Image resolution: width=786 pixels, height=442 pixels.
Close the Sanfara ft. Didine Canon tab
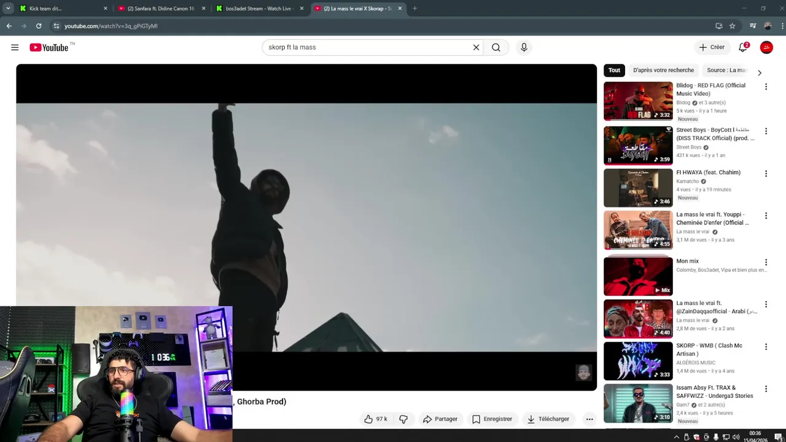[x=203, y=9]
